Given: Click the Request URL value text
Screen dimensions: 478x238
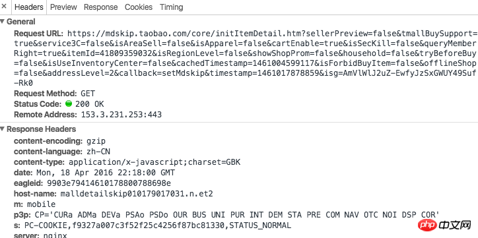Looking at the screenshot, I should [x=245, y=58].
